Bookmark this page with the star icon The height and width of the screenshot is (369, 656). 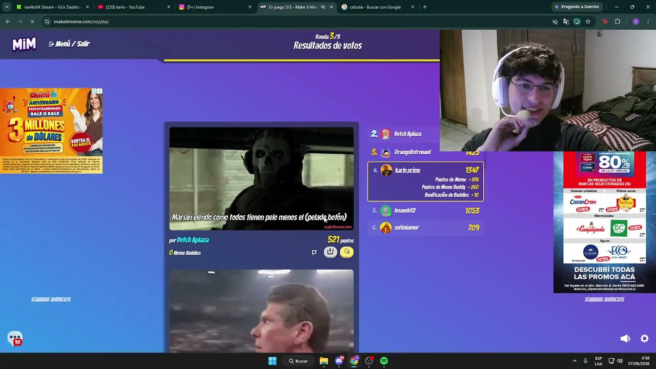click(x=588, y=22)
